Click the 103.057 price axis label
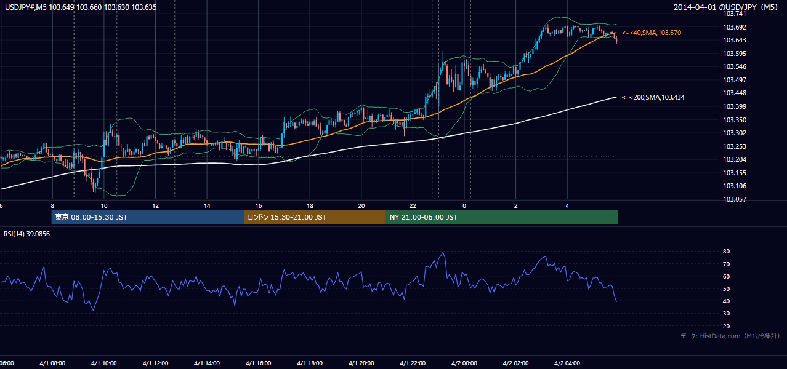The height and width of the screenshot is (369, 787). pyautogui.click(x=735, y=199)
